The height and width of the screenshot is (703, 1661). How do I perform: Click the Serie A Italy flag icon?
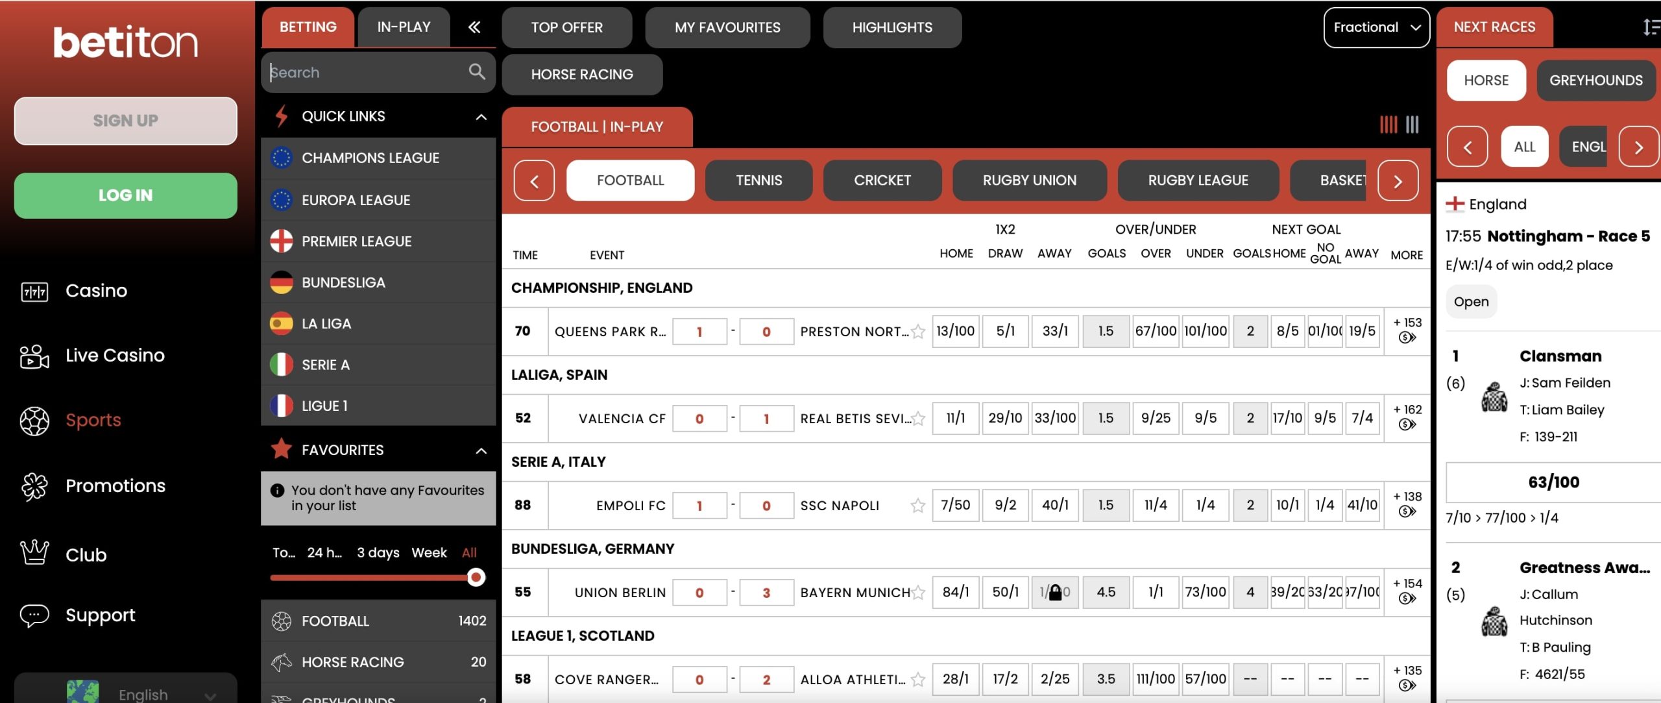(x=281, y=364)
